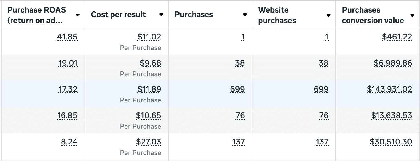Open Purchases conversion value column dropdown arrow
420x161 pixels.
pyautogui.click(x=412, y=15)
